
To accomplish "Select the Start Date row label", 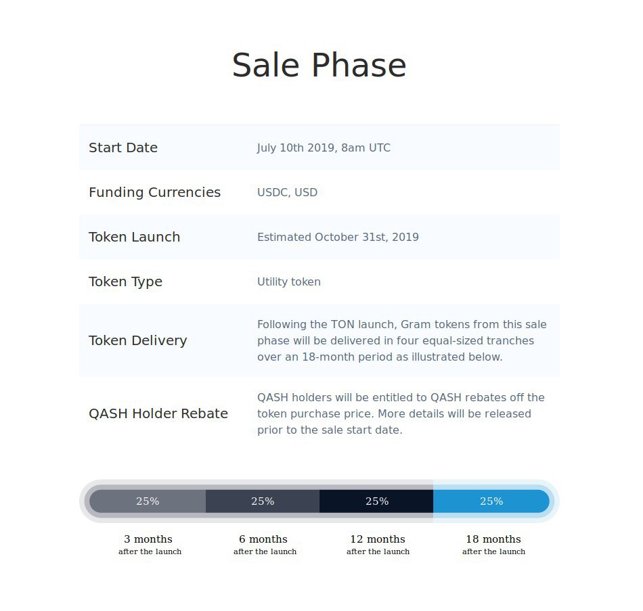I will click(x=123, y=148).
